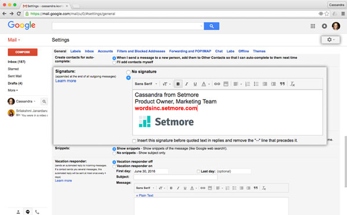Toggle italic in vacation message toolbar

tap(178, 188)
